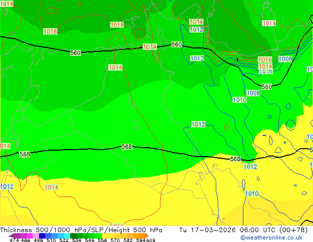
Task: Click the cyan legend swatch
Action: tap(67, 236)
